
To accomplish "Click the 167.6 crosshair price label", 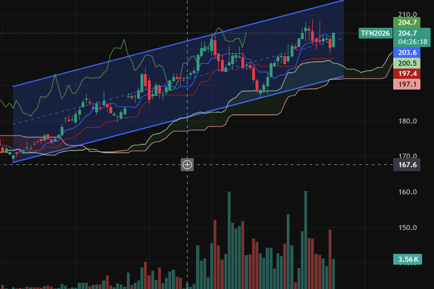I will point(407,165).
